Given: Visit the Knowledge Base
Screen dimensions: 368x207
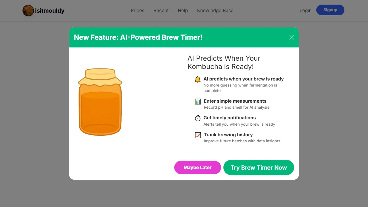Looking at the screenshot, I should tap(215, 11).
